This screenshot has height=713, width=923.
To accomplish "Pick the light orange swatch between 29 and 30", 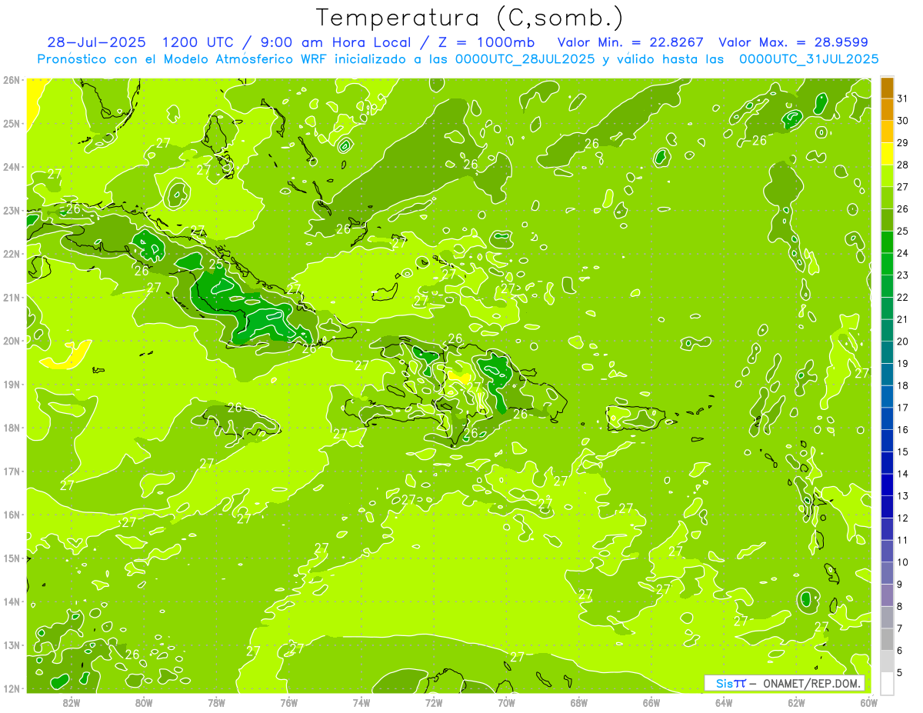I will click(887, 132).
